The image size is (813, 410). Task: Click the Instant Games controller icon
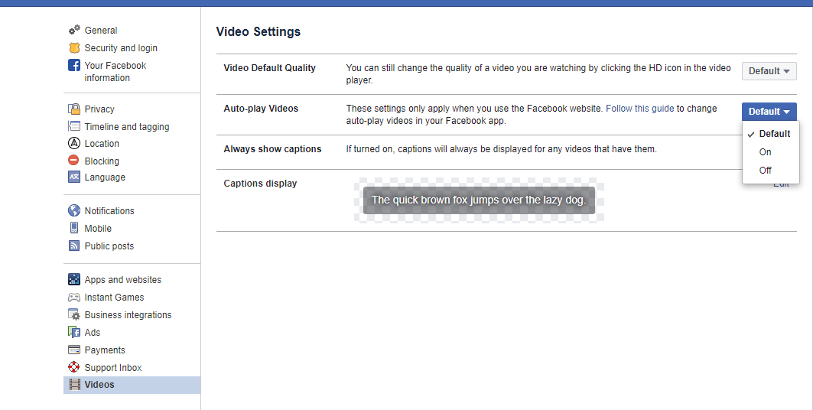[74, 297]
